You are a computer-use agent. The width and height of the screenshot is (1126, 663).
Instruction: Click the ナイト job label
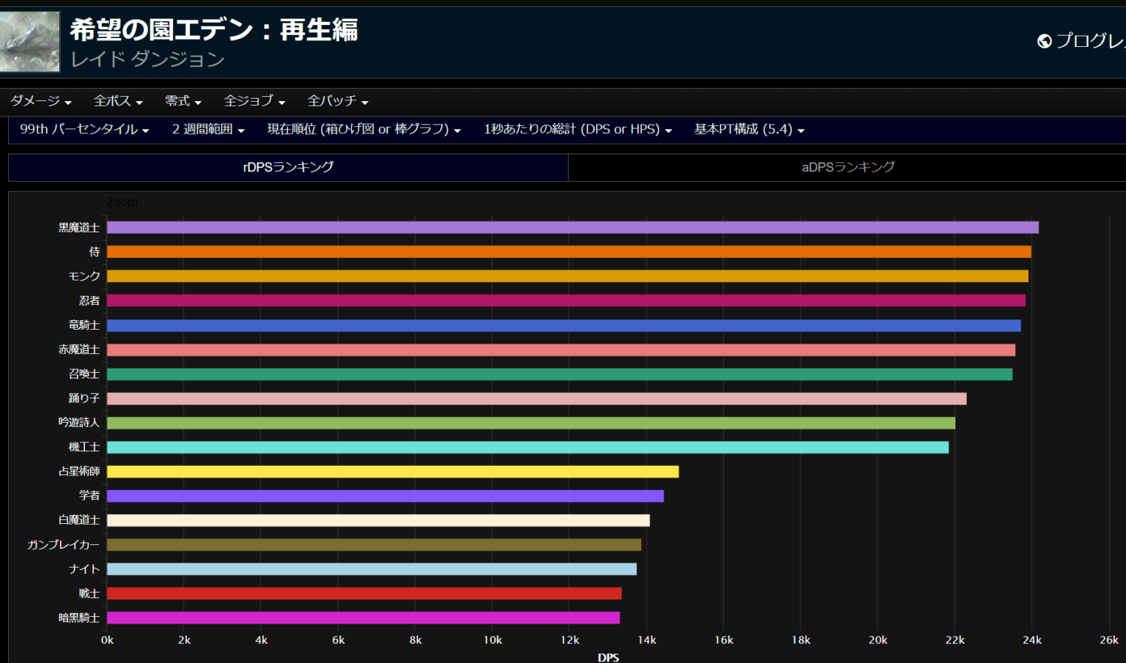(84, 568)
